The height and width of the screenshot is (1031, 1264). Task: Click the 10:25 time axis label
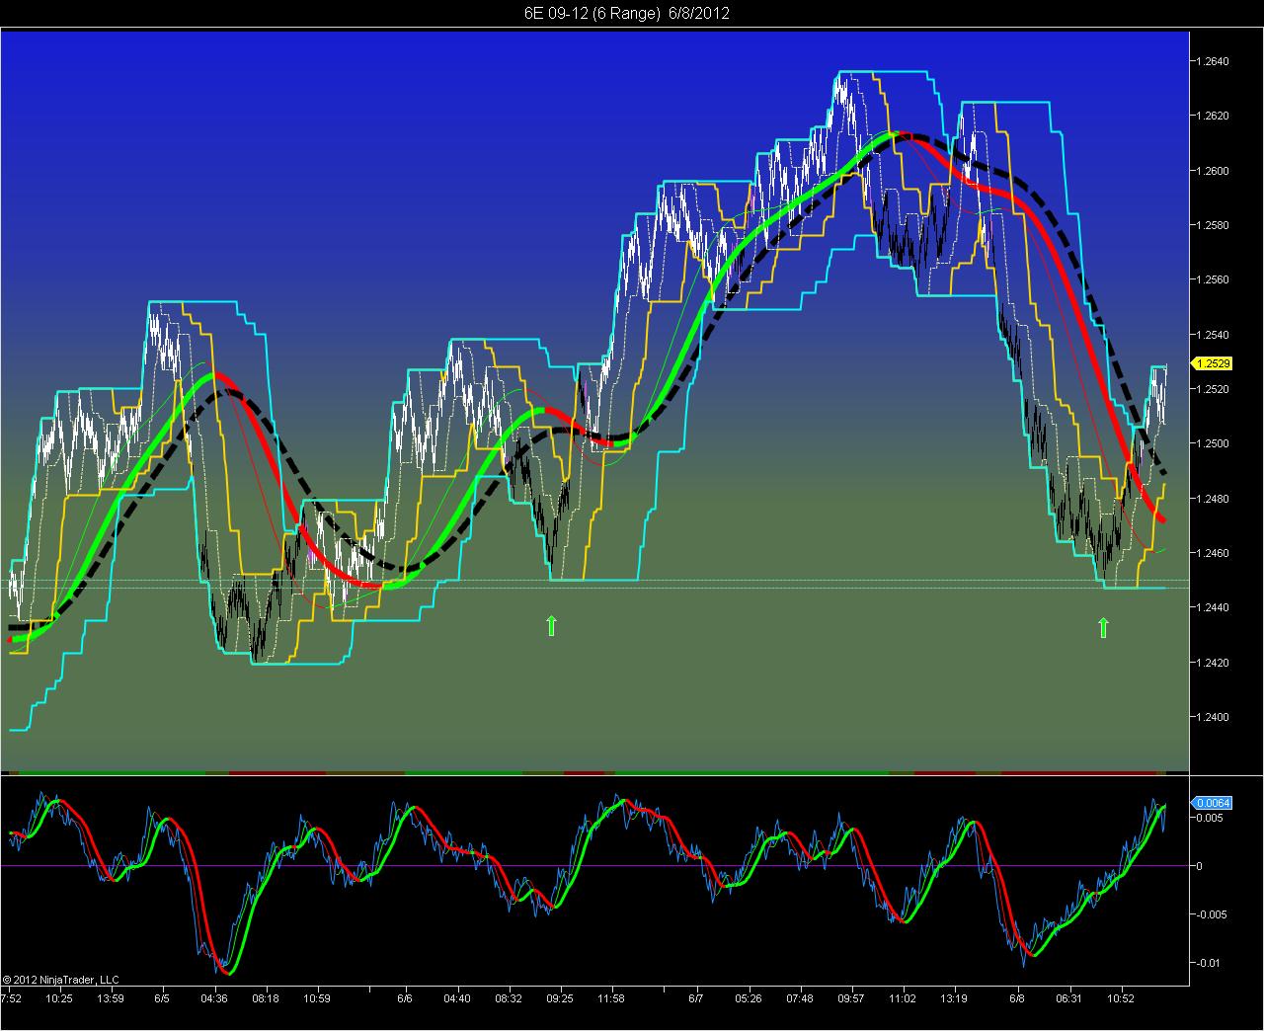pos(59,998)
